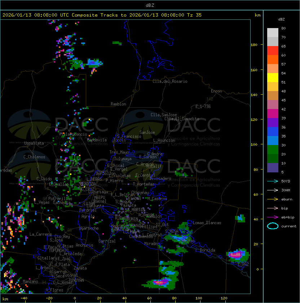
Task: Click the 'Tres_Mayo' place label
Action: (x=119, y=152)
